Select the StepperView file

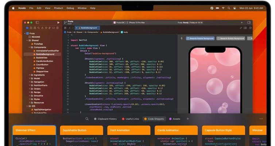coord(41,72)
